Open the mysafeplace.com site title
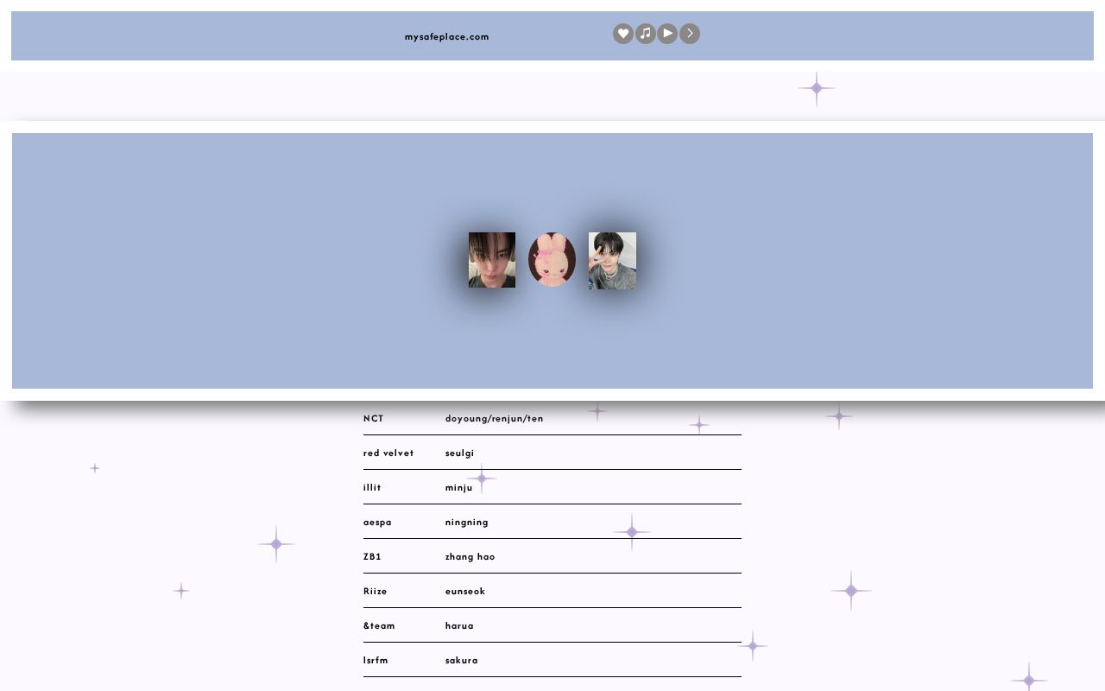 coord(446,36)
